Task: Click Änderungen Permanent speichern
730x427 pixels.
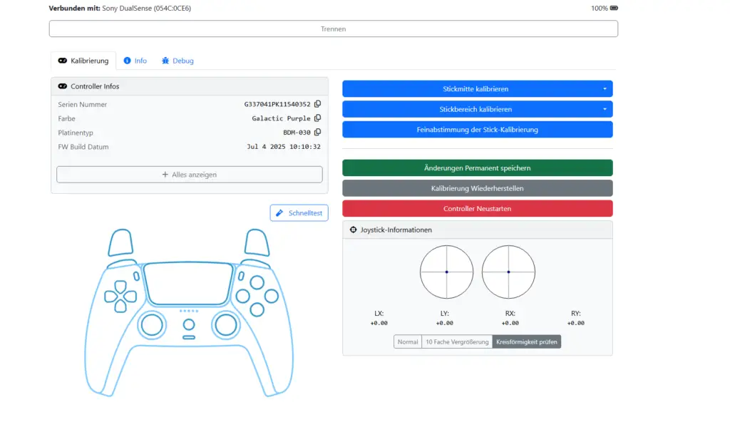Action: click(x=477, y=168)
